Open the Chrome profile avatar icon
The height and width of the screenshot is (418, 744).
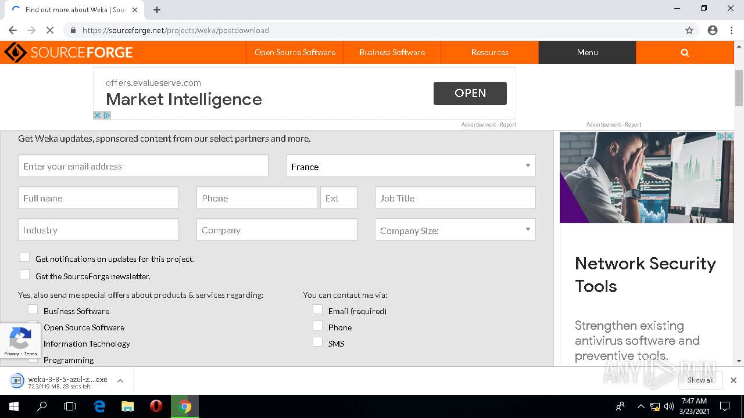[713, 30]
